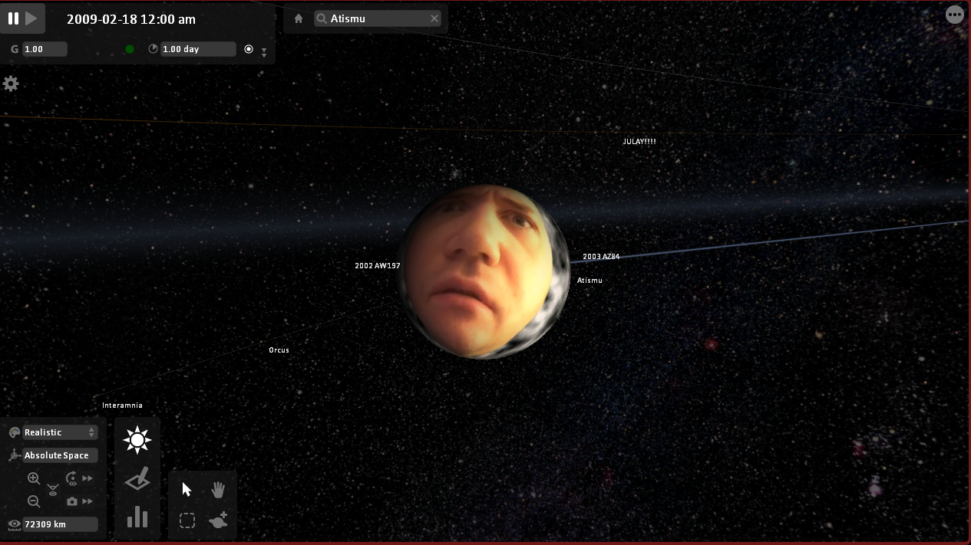Image resolution: width=971 pixels, height=545 pixels.
Task: Click the coordinate axes icon
Action: [14, 455]
